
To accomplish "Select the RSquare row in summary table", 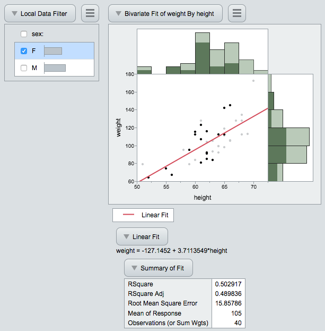I will 166,284.
